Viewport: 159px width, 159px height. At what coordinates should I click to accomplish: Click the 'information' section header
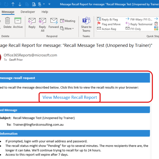point(75,134)
